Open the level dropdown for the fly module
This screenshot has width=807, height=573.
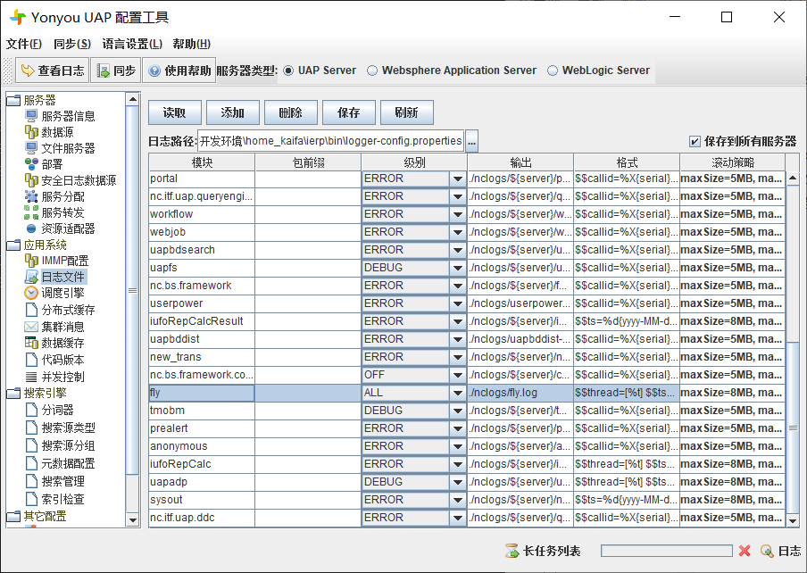(x=456, y=392)
